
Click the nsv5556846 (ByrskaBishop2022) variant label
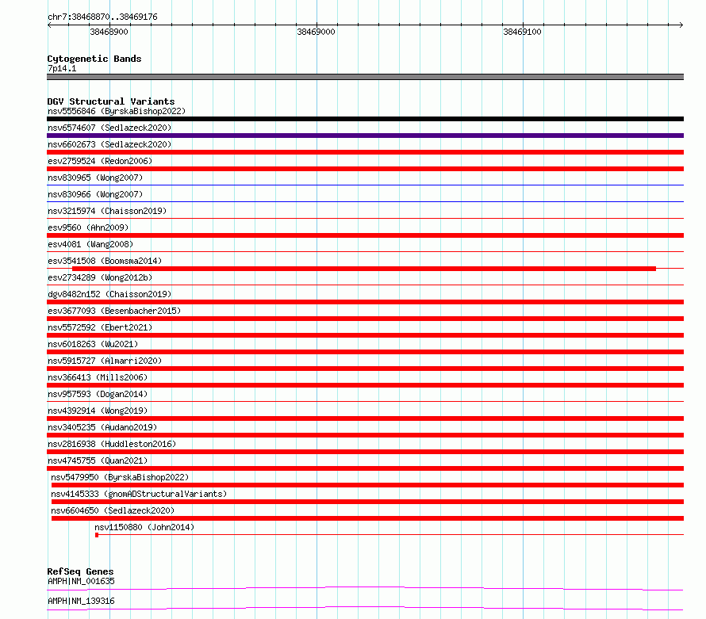pos(117,111)
